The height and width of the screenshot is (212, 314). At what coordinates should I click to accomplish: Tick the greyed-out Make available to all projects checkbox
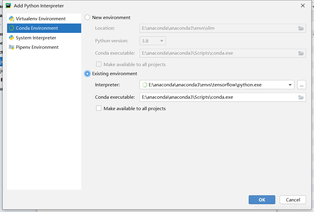pyautogui.click(x=99, y=64)
